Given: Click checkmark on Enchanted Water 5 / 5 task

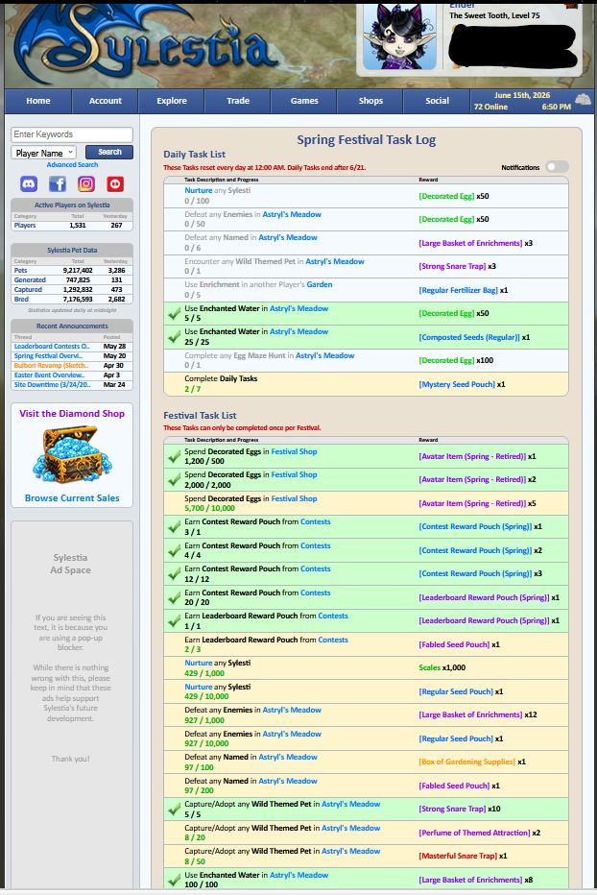Looking at the screenshot, I should pyautogui.click(x=174, y=313).
